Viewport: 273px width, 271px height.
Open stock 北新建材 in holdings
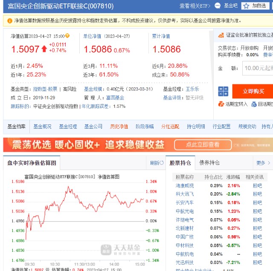tap(185, 228)
